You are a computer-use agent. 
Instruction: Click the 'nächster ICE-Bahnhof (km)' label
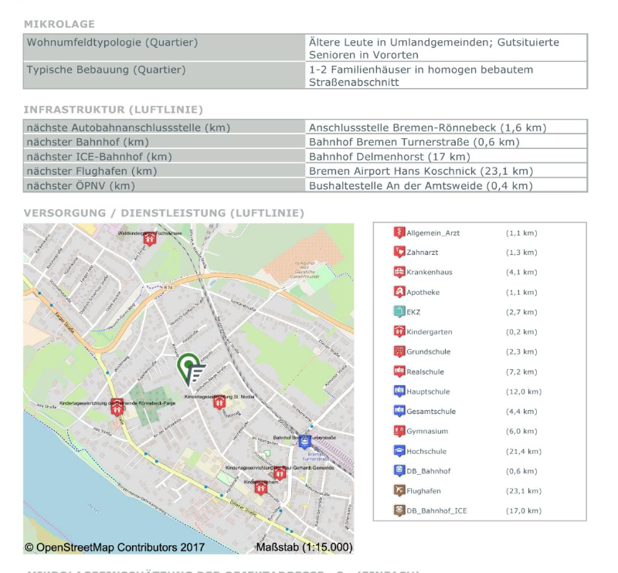(x=100, y=157)
